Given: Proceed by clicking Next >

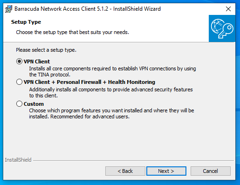Looking at the screenshot, I should (x=166, y=171).
